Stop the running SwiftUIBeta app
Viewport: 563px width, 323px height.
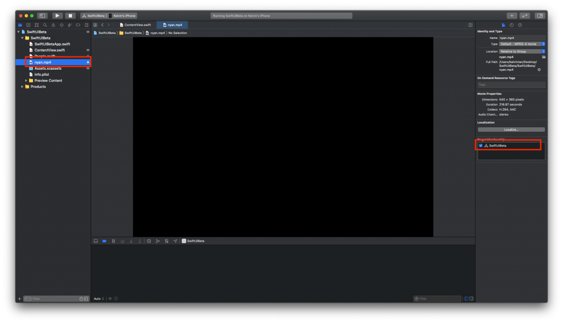[70, 15]
